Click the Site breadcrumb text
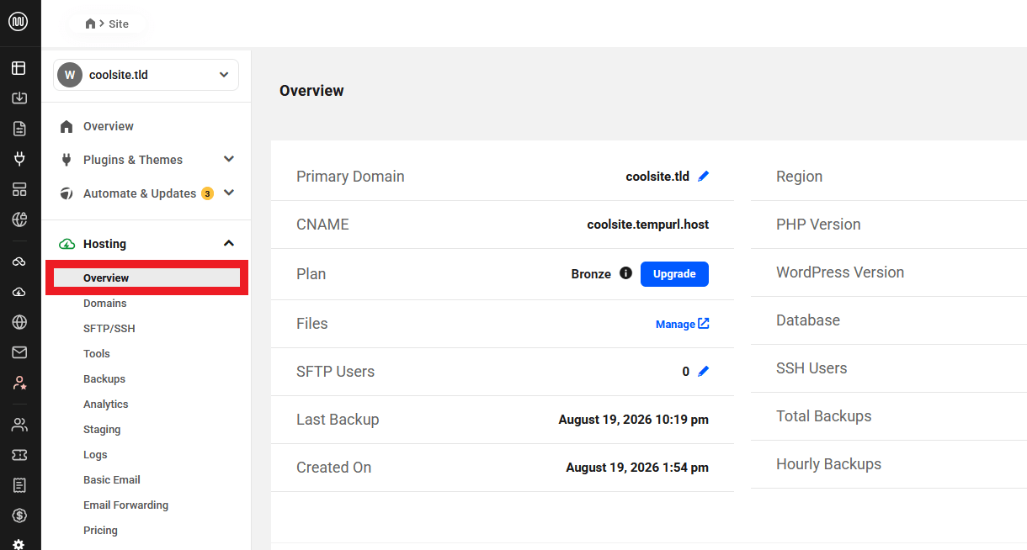The width and height of the screenshot is (1027, 550). (119, 24)
